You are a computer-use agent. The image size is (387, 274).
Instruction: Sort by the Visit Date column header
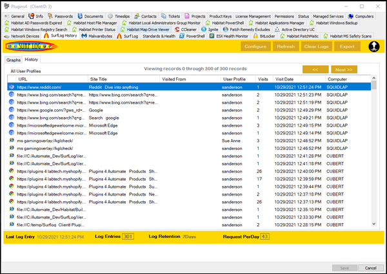[x=299, y=79]
